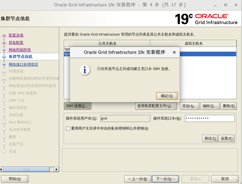This screenshot has height=184, width=242.
Task: Click the step bullet icon beside 网格即插即用
Action: click(x=4, y=50)
